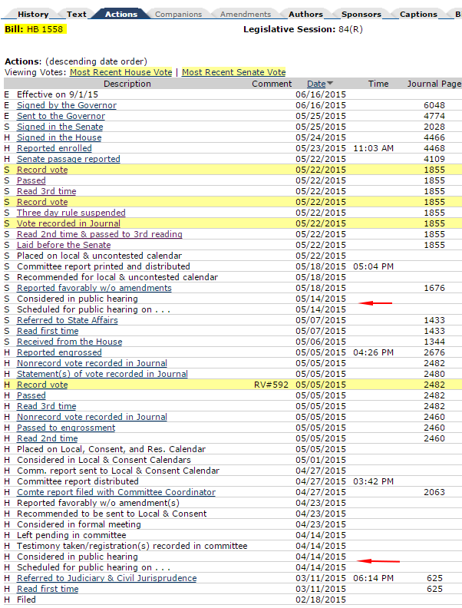Click Three day rule suspended link
Screen dimensions: 462x608
tap(71, 213)
